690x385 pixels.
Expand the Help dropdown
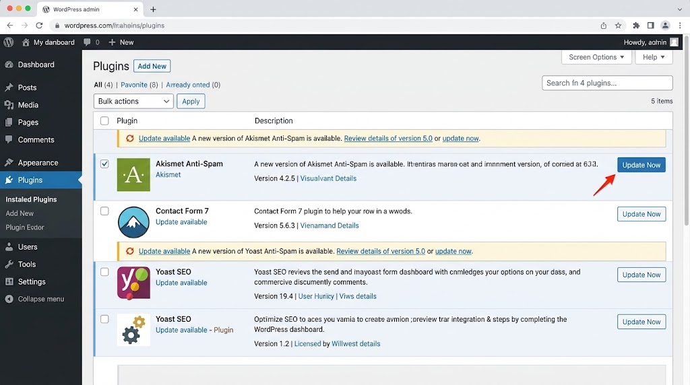[x=654, y=57]
